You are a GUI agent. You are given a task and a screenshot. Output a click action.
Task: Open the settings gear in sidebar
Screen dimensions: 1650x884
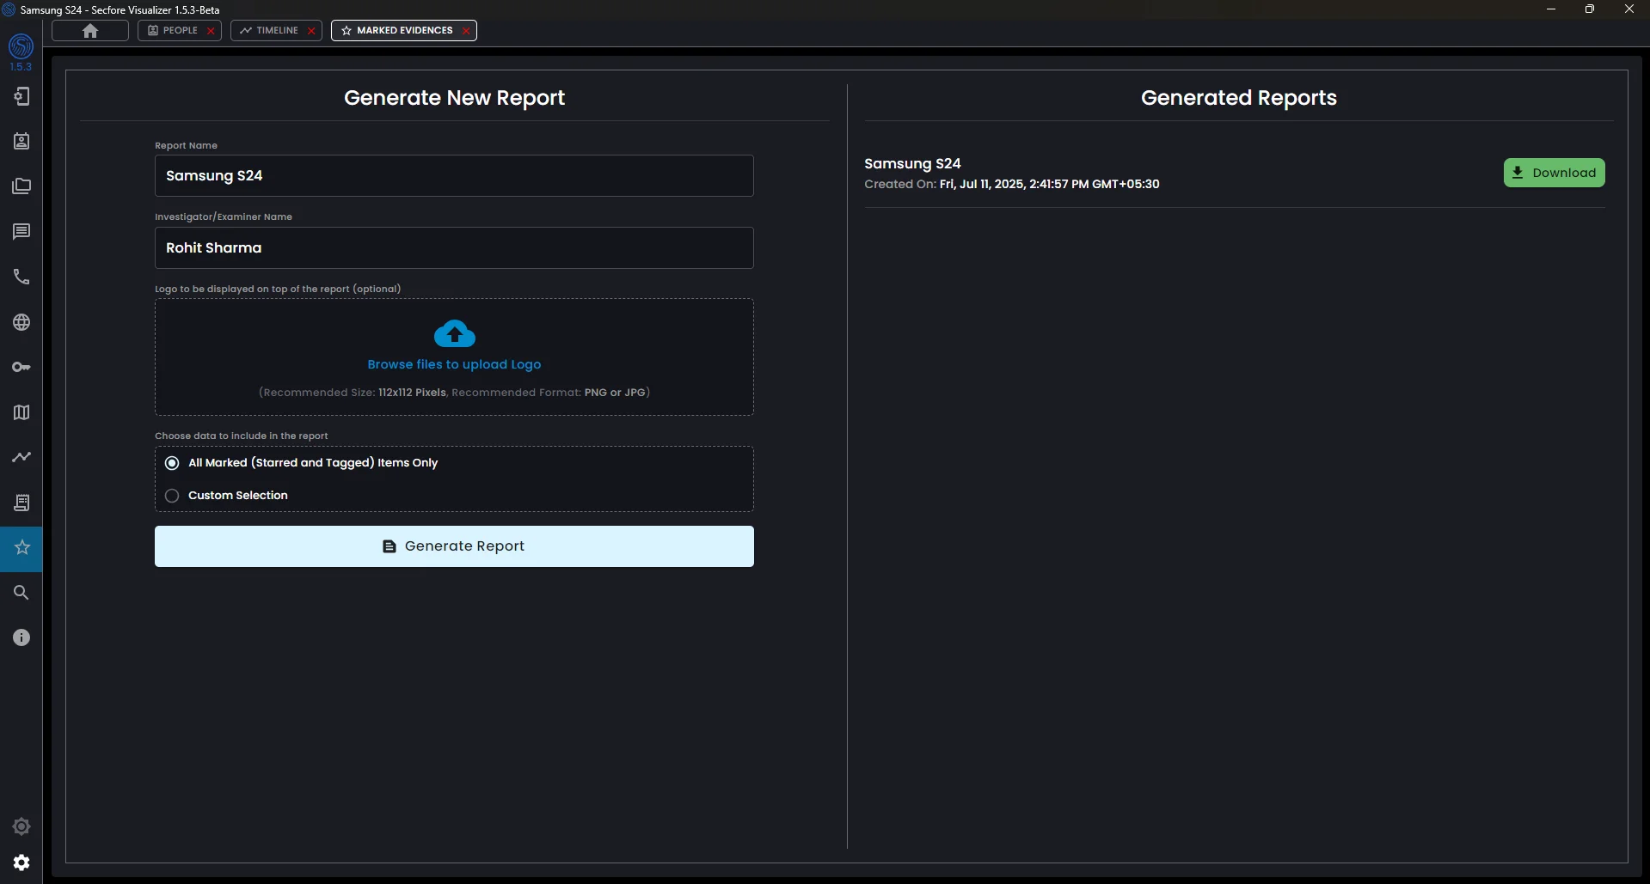(x=21, y=863)
